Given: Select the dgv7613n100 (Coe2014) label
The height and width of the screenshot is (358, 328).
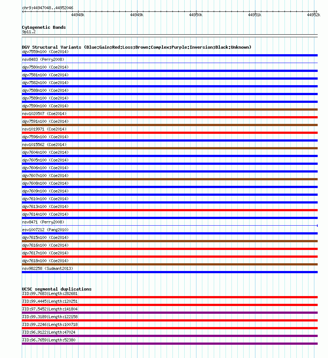Looking at the screenshot, I should tap(45, 207).
